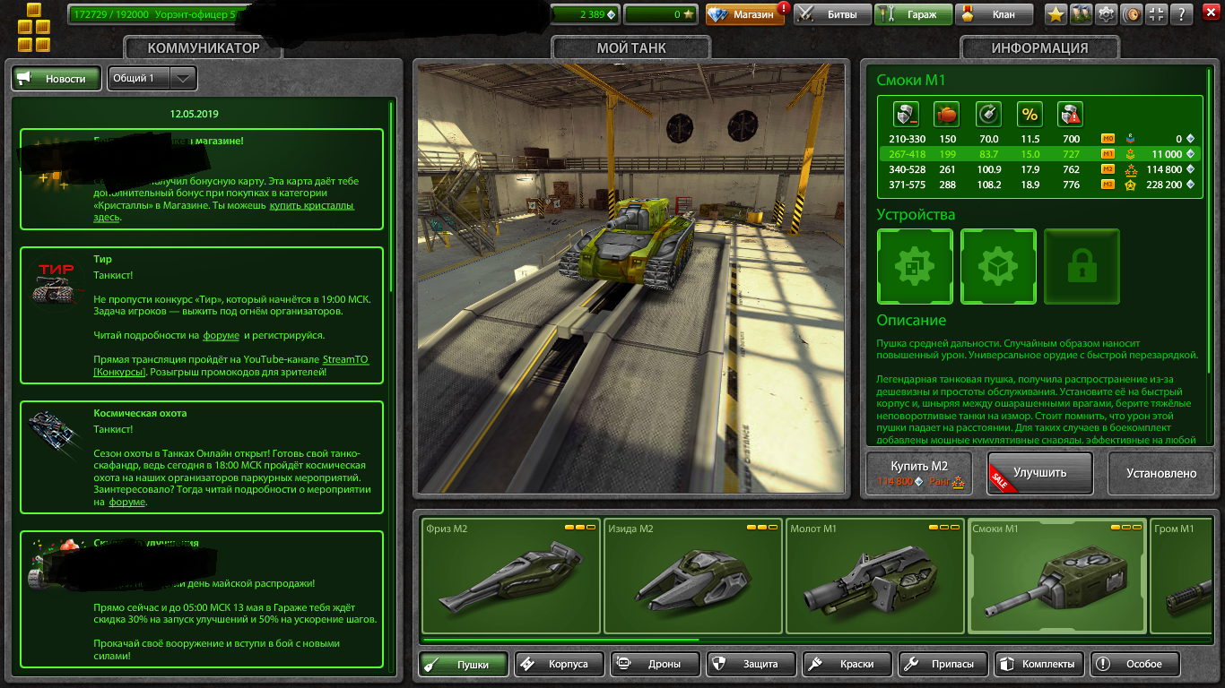Select the Смоки М1 turret card
This screenshot has width=1225, height=688.
click(x=1057, y=576)
